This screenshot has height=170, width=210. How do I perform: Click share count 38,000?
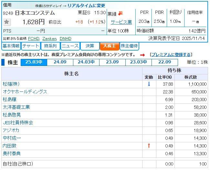(200, 115)
